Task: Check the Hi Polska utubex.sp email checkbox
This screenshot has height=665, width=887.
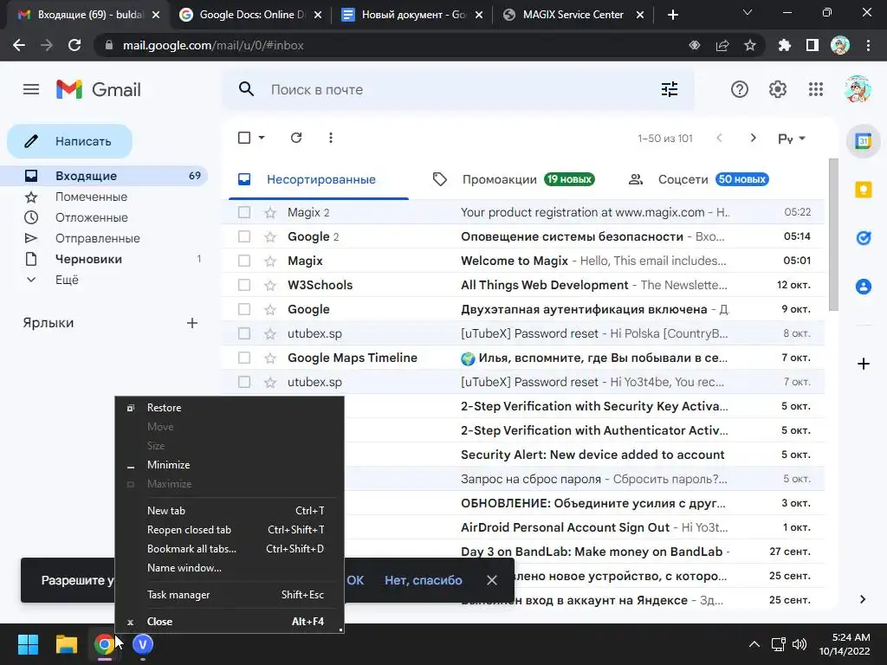Action: pos(244,333)
